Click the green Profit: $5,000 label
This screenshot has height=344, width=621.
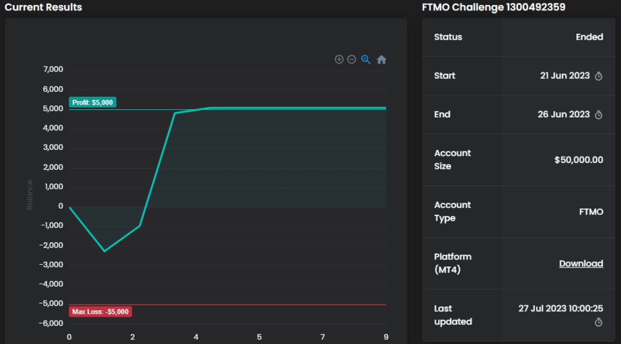coord(92,103)
